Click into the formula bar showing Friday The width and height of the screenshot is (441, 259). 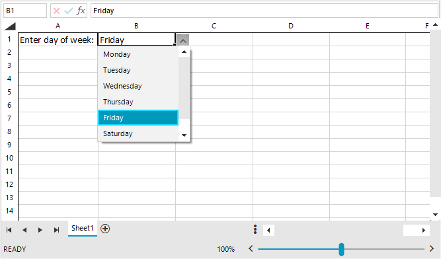264,11
